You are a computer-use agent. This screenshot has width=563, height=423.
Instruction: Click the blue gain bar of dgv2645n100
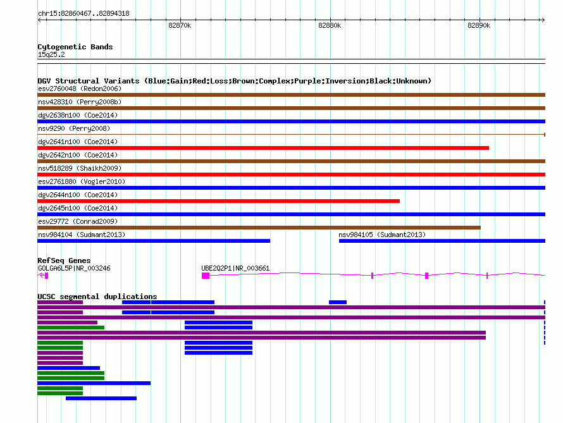[x=291, y=214]
